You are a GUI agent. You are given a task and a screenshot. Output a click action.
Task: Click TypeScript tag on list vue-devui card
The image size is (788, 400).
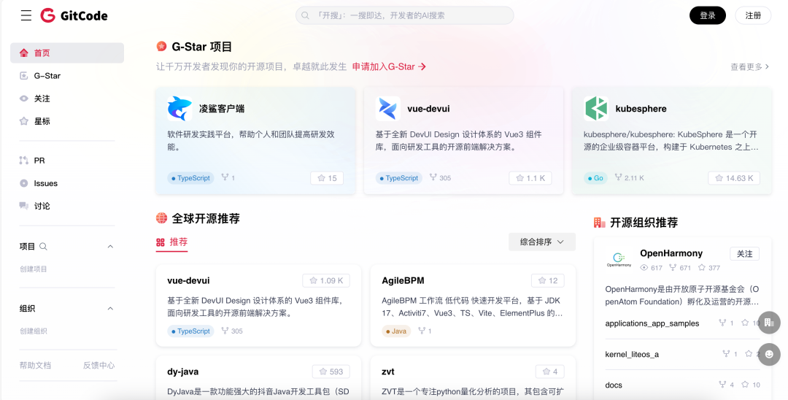190,331
